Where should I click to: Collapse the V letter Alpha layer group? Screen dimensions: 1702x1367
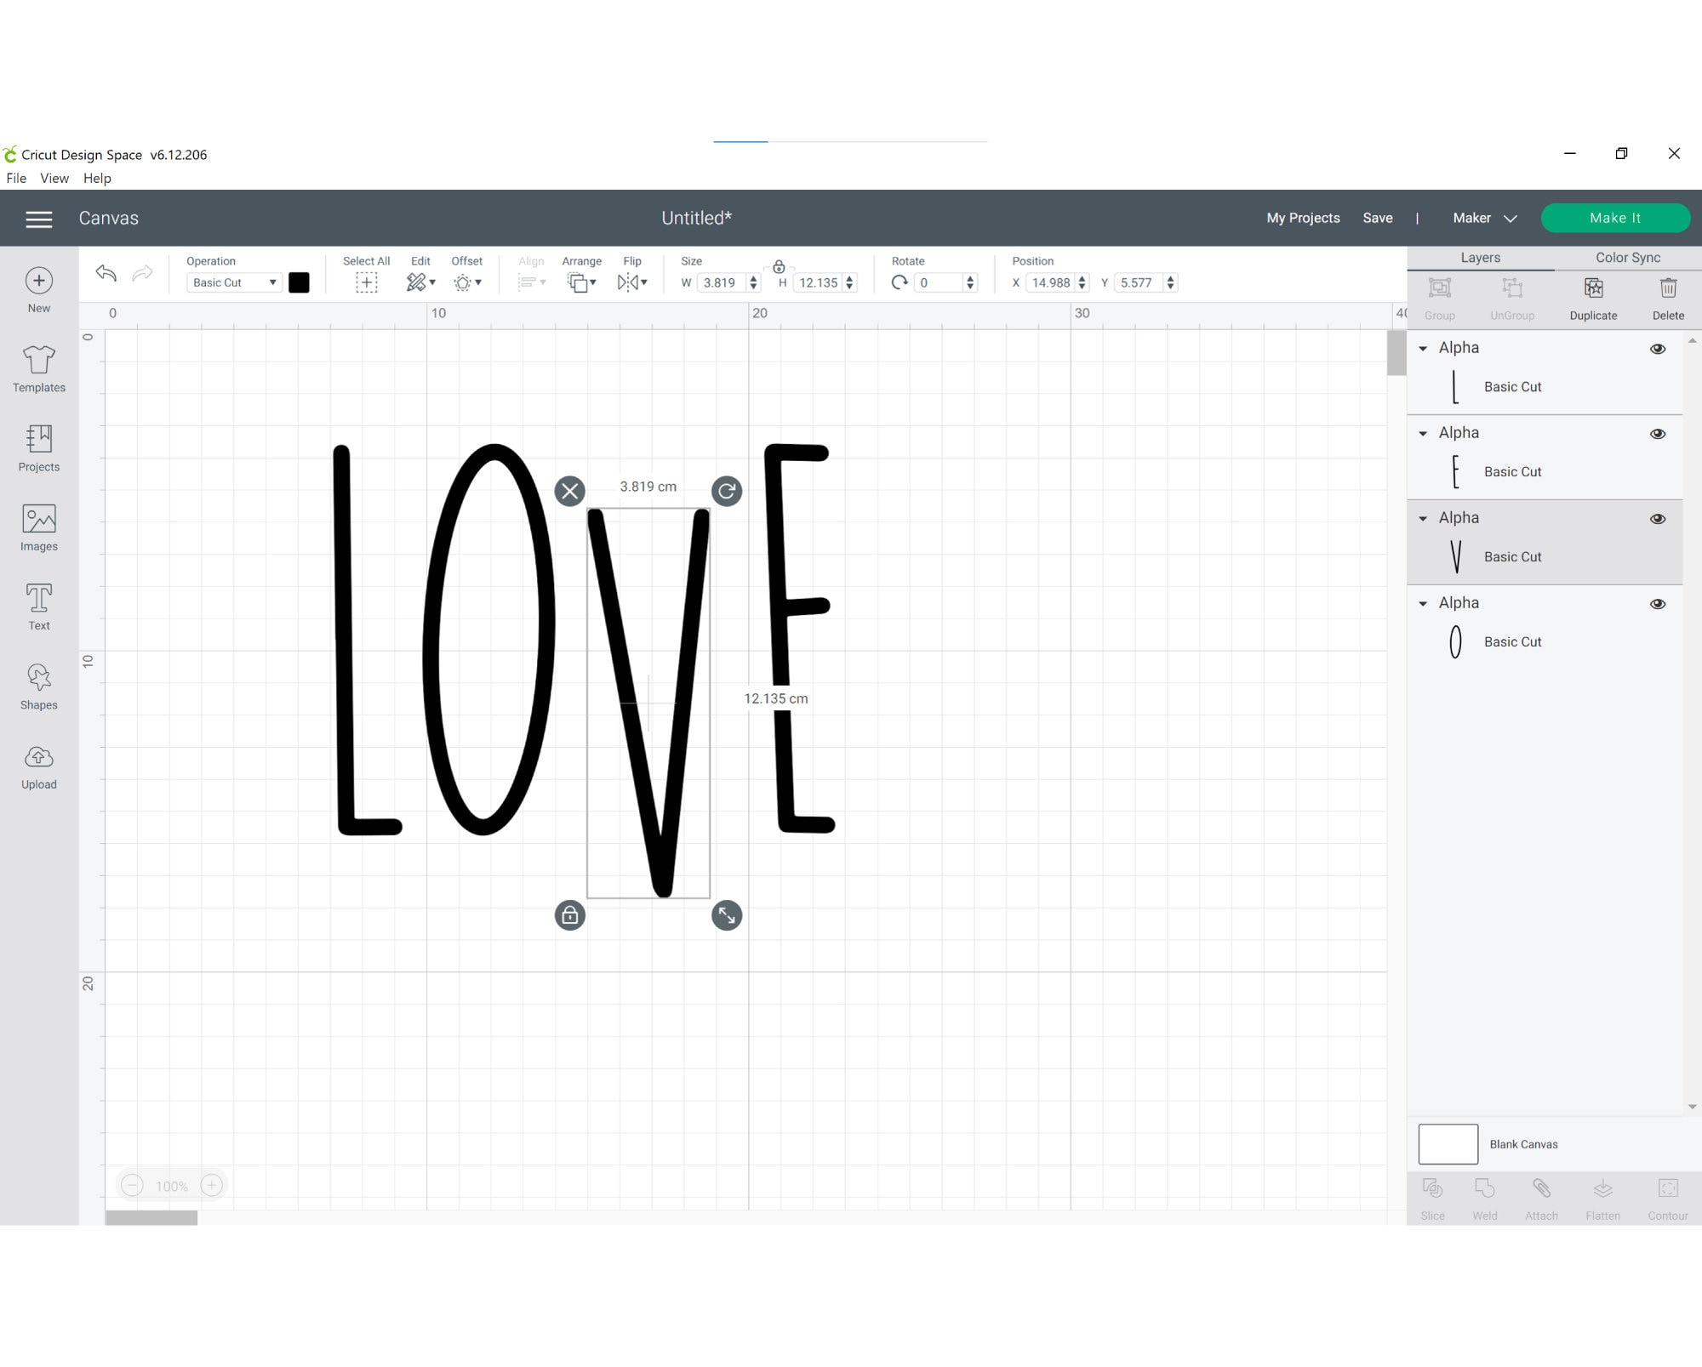click(1423, 519)
